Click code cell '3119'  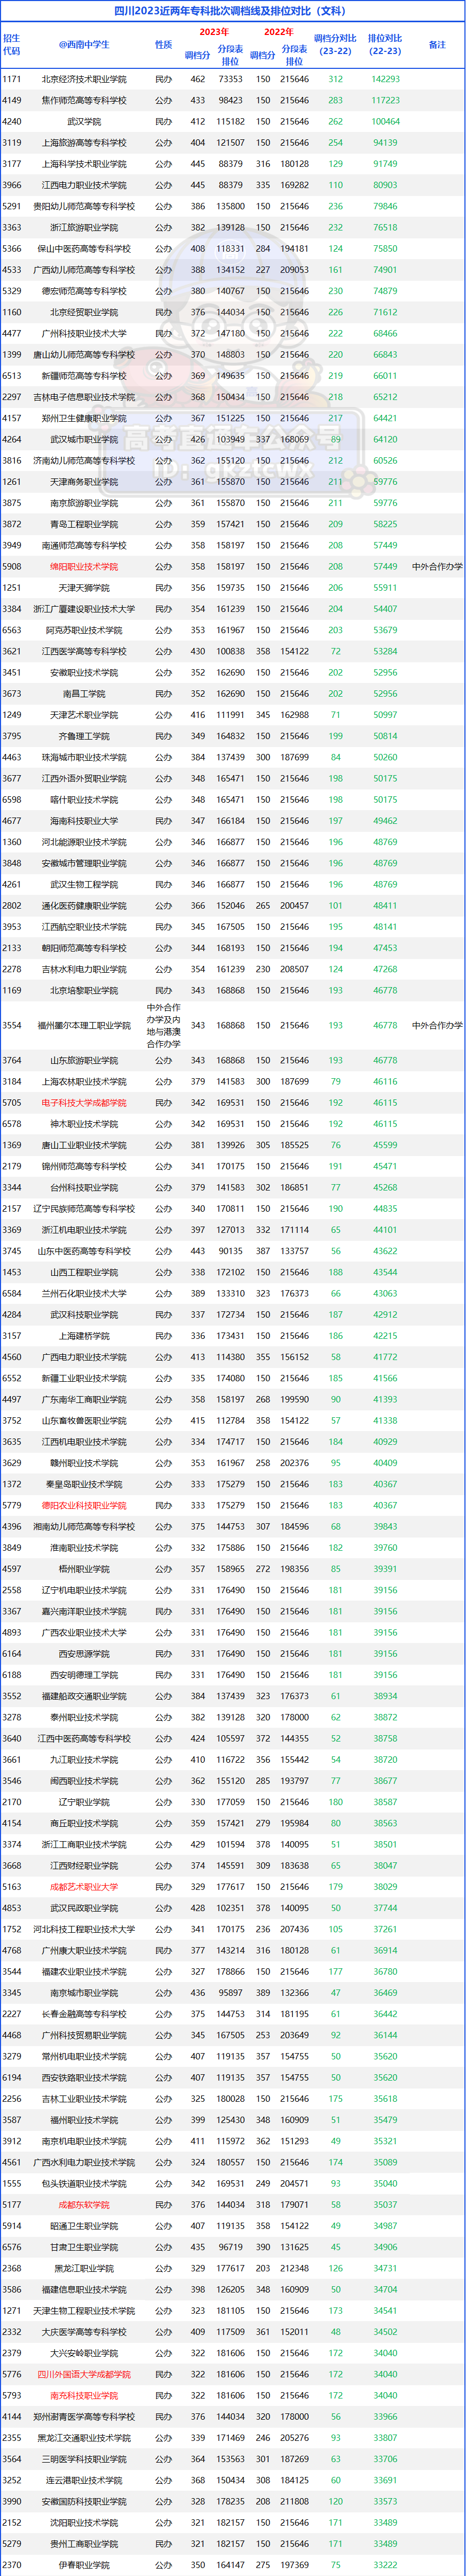pyautogui.click(x=12, y=143)
